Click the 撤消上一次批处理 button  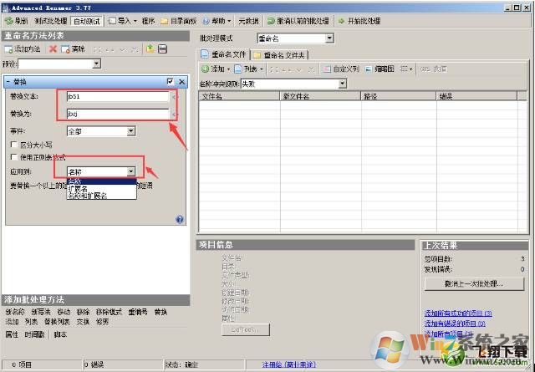tap(475, 284)
